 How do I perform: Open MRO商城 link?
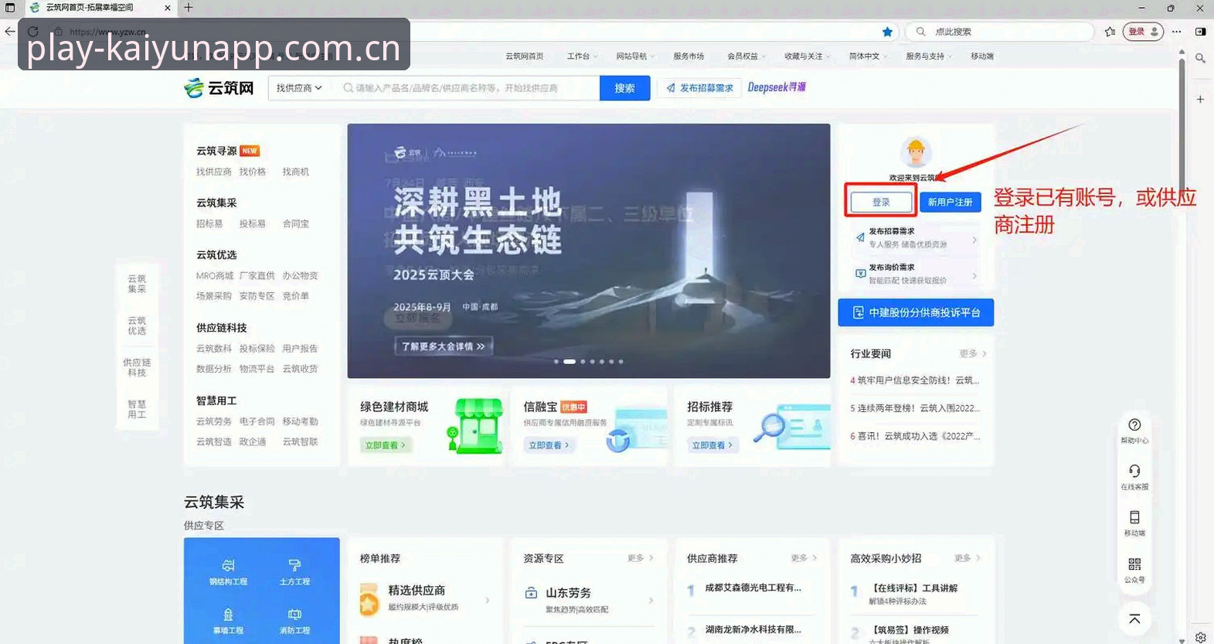tap(215, 275)
